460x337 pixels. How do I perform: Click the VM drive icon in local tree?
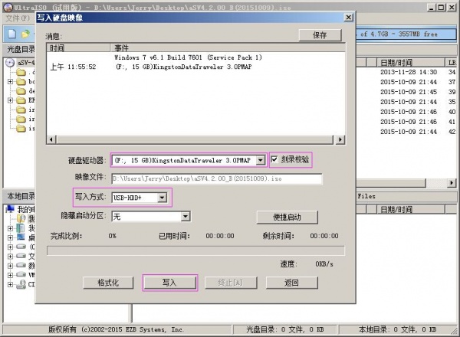21,275
